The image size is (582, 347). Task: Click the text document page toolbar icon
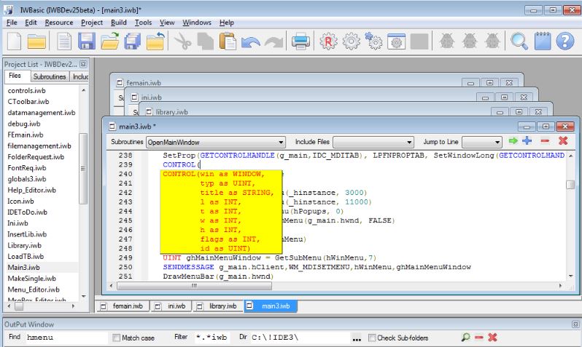click(x=64, y=41)
